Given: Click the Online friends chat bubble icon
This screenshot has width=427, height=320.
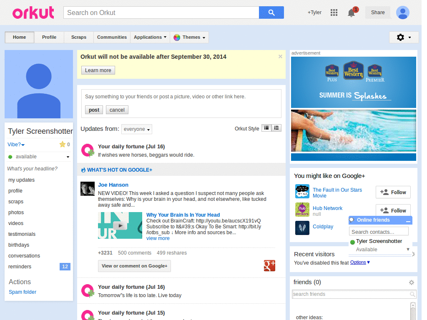Looking at the screenshot, I should point(352,220).
